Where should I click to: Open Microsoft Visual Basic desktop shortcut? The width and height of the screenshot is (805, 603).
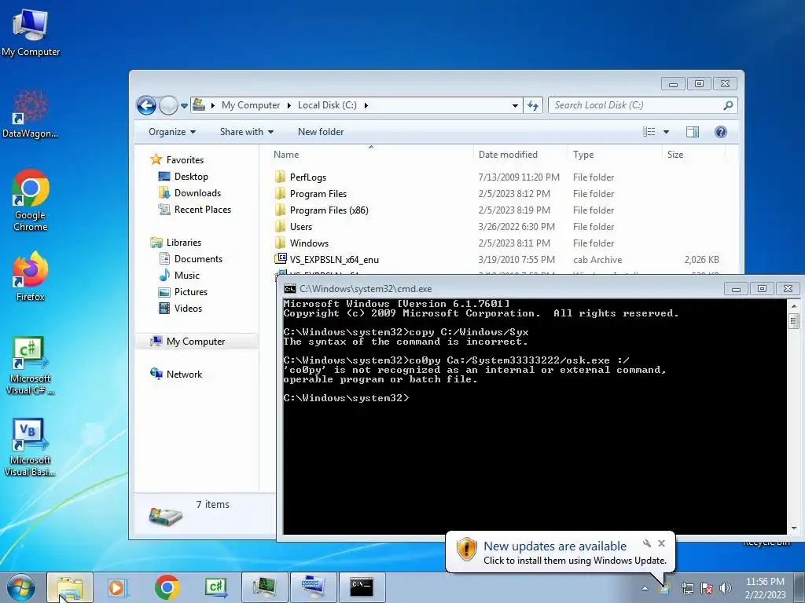(31, 448)
